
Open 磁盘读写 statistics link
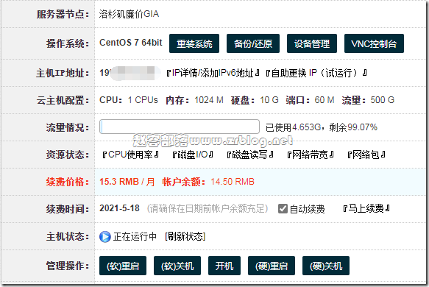tap(250, 155)
